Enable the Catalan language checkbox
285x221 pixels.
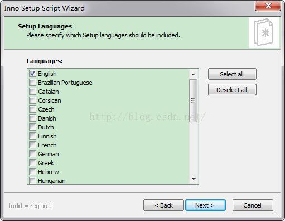[32, 92]
